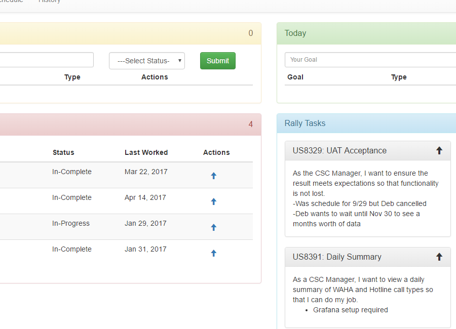Click the Rally Tasks panel header

tap(305, 123)
